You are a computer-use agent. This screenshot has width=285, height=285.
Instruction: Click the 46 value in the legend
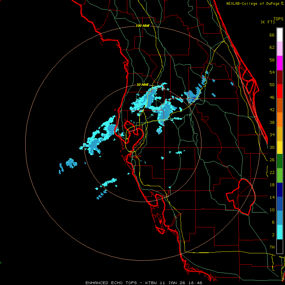pyautogui.click(x=272, y=98)
